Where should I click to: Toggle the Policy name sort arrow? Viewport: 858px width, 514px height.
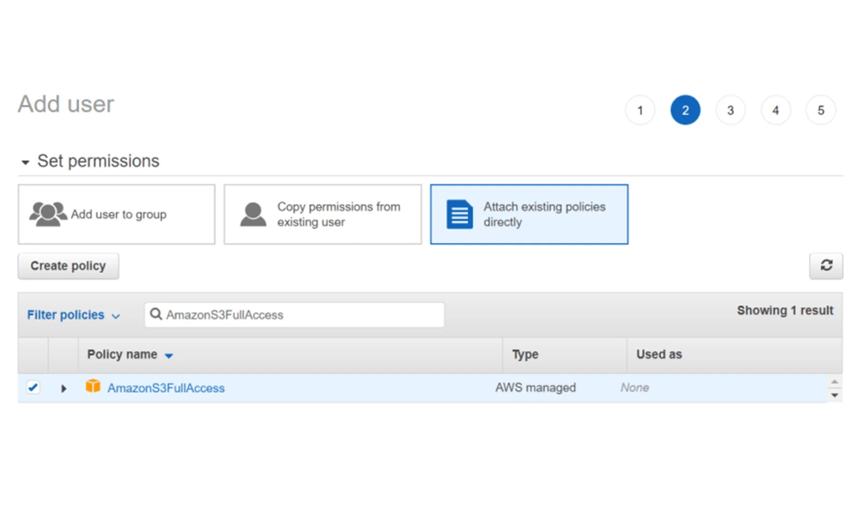[x=169, y=354]
